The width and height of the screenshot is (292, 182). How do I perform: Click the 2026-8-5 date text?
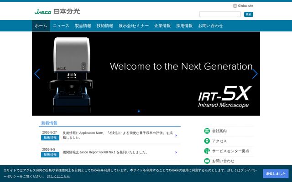(49, 150)
